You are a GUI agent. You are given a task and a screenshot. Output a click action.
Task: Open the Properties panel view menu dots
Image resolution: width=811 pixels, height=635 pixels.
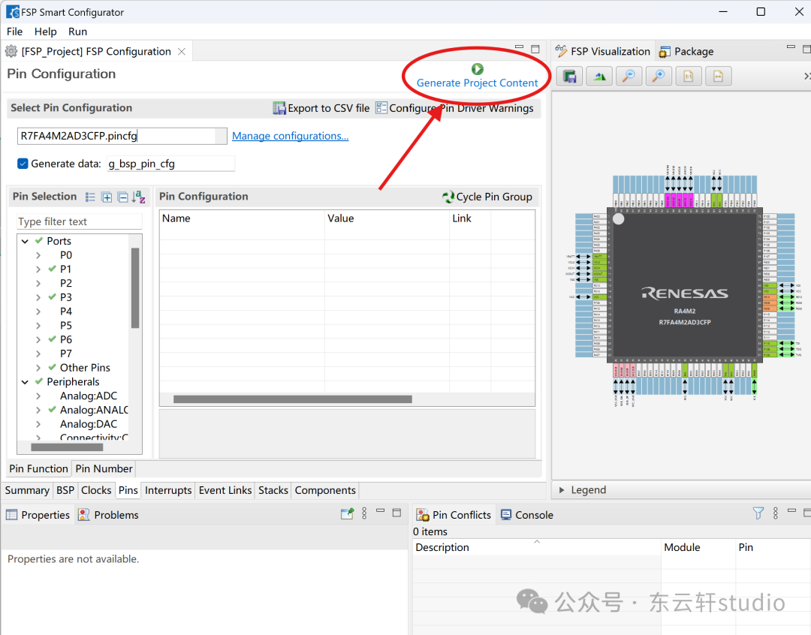coord(365,513)
